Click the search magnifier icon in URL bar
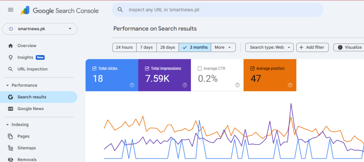The height and width of the screenshot is (162, 364). pos(120,10)
